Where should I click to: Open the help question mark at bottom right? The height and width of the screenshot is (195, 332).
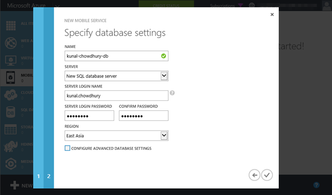point(316,185)
